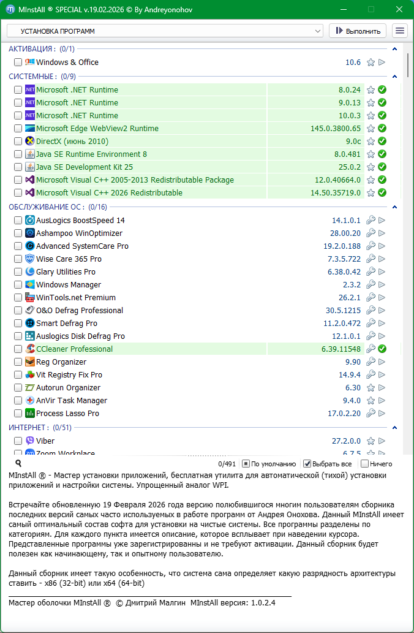Screen dimensions: 414x633
Task: Click the play arrow next to Viber
Action: point(382,441)
